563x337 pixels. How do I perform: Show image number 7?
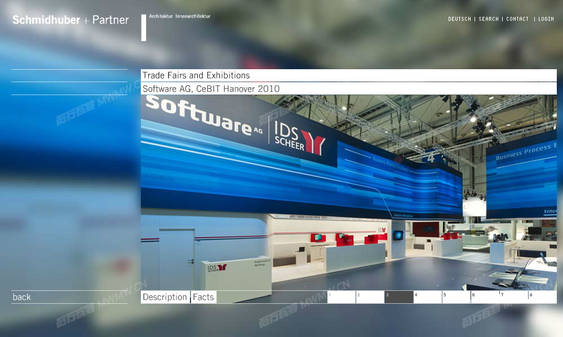pos(514,297)
